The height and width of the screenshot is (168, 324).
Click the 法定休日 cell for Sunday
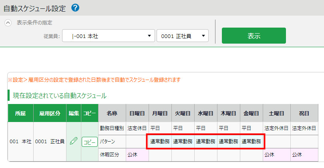point(137,128)
